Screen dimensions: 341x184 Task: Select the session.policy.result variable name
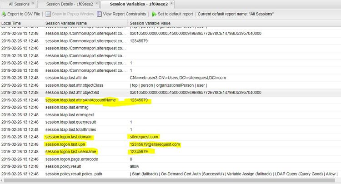pyautogui.click(x=63, y=166)
